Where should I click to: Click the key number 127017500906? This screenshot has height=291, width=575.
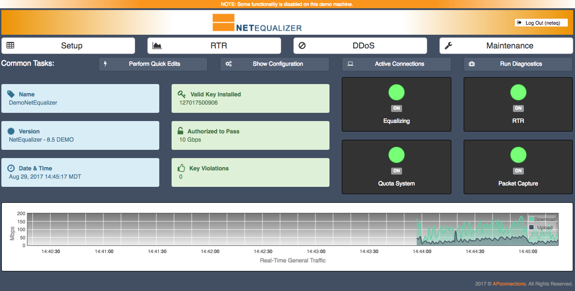[x=199, y=103]
